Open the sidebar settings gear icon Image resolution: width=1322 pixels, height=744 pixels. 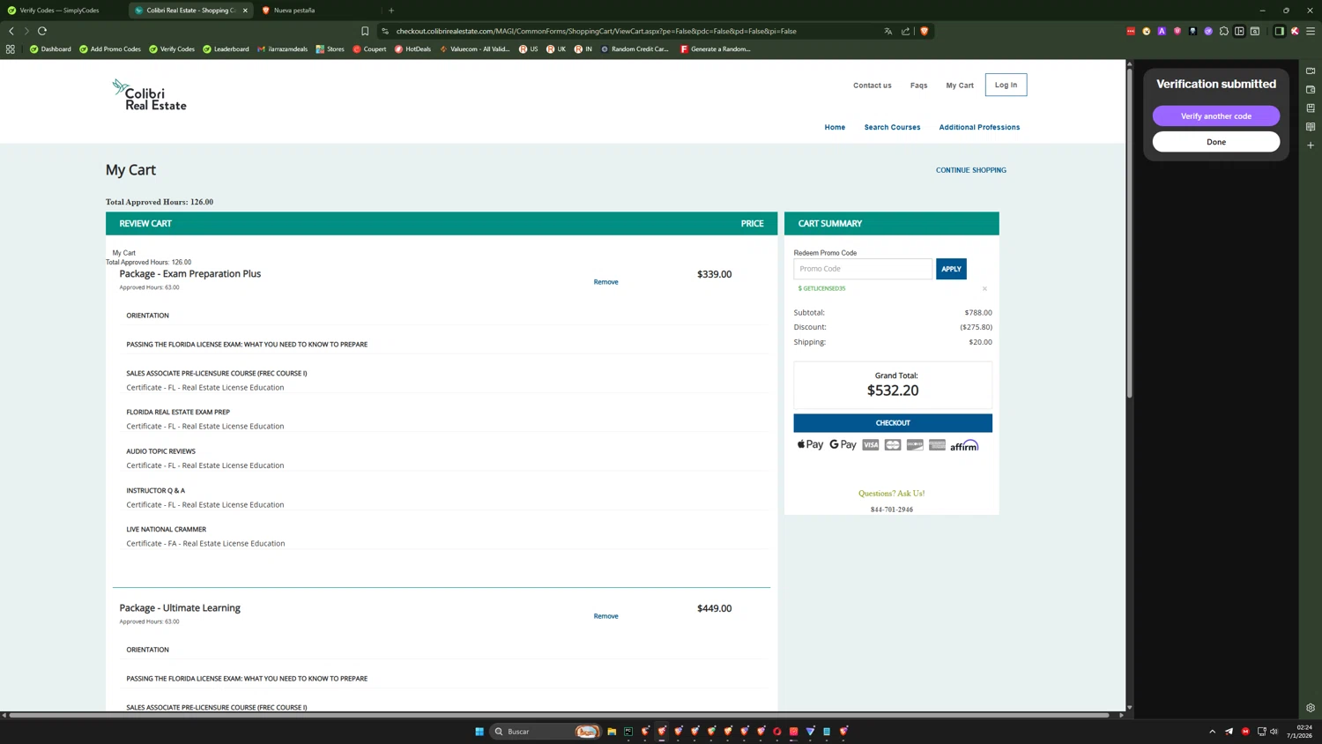[1311, 708]
